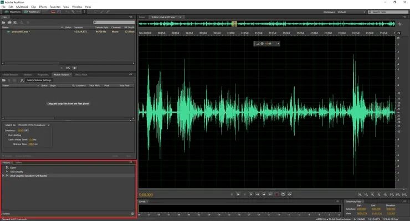Switch to Waveform editor view

(13, 11)
